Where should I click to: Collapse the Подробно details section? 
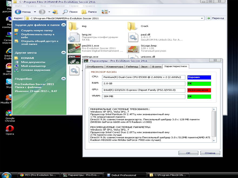tap(63, 79)
